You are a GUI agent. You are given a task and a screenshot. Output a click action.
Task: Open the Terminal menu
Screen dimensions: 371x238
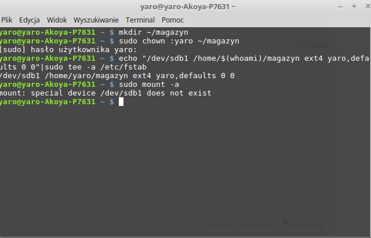[140, 20]
